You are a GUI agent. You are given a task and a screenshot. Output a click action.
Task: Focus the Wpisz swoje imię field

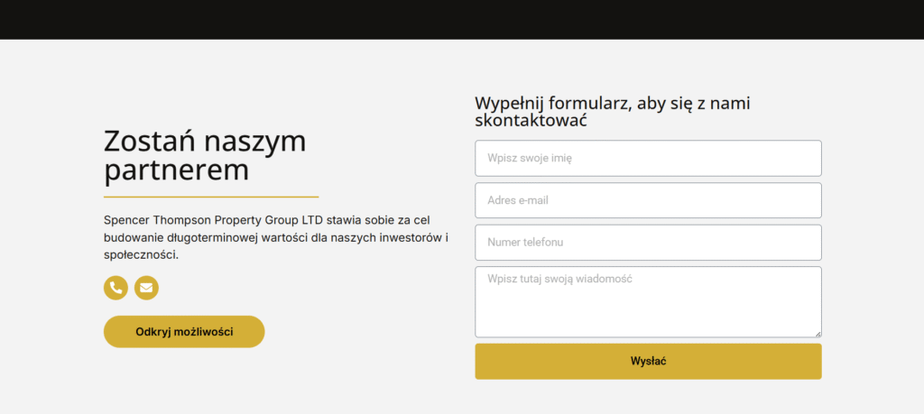[648, 158]
